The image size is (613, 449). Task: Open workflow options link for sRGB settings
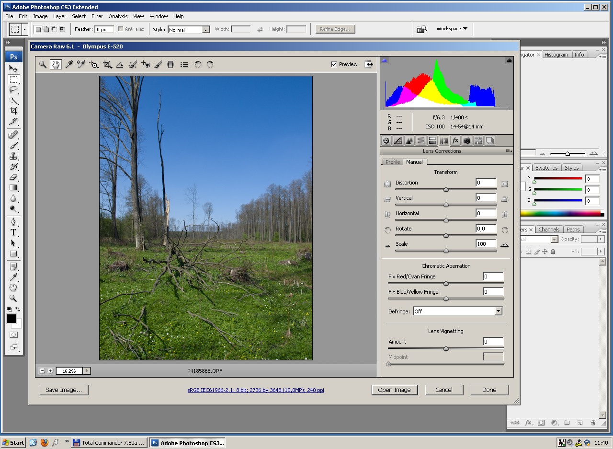click(256, 390)
